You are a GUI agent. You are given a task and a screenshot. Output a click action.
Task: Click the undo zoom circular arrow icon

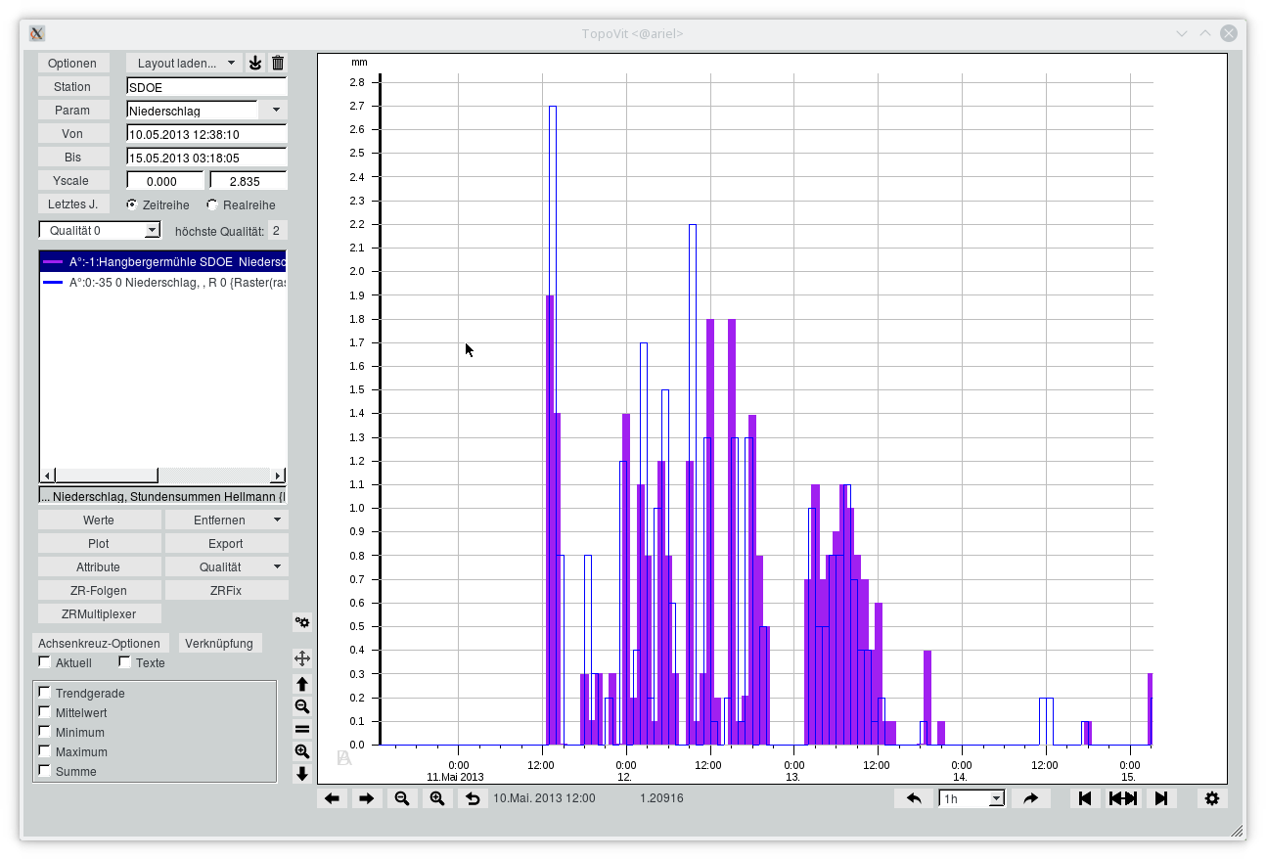(473, 798)
